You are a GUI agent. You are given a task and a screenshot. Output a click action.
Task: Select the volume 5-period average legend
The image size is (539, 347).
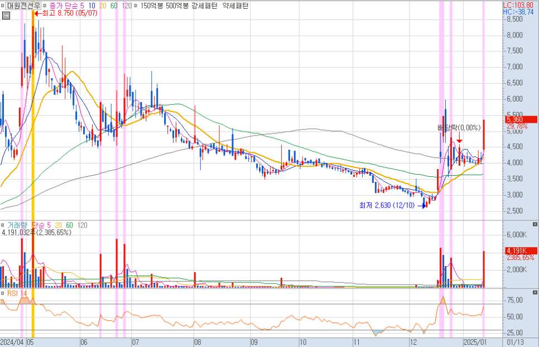coord(49,225)
